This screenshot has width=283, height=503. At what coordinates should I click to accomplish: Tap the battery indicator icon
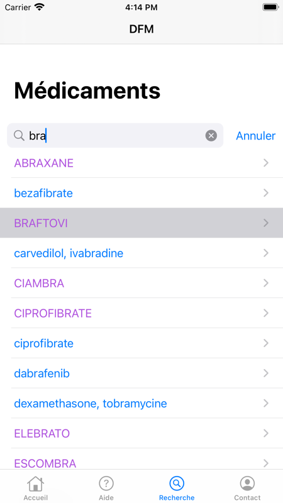coord(270,7)
